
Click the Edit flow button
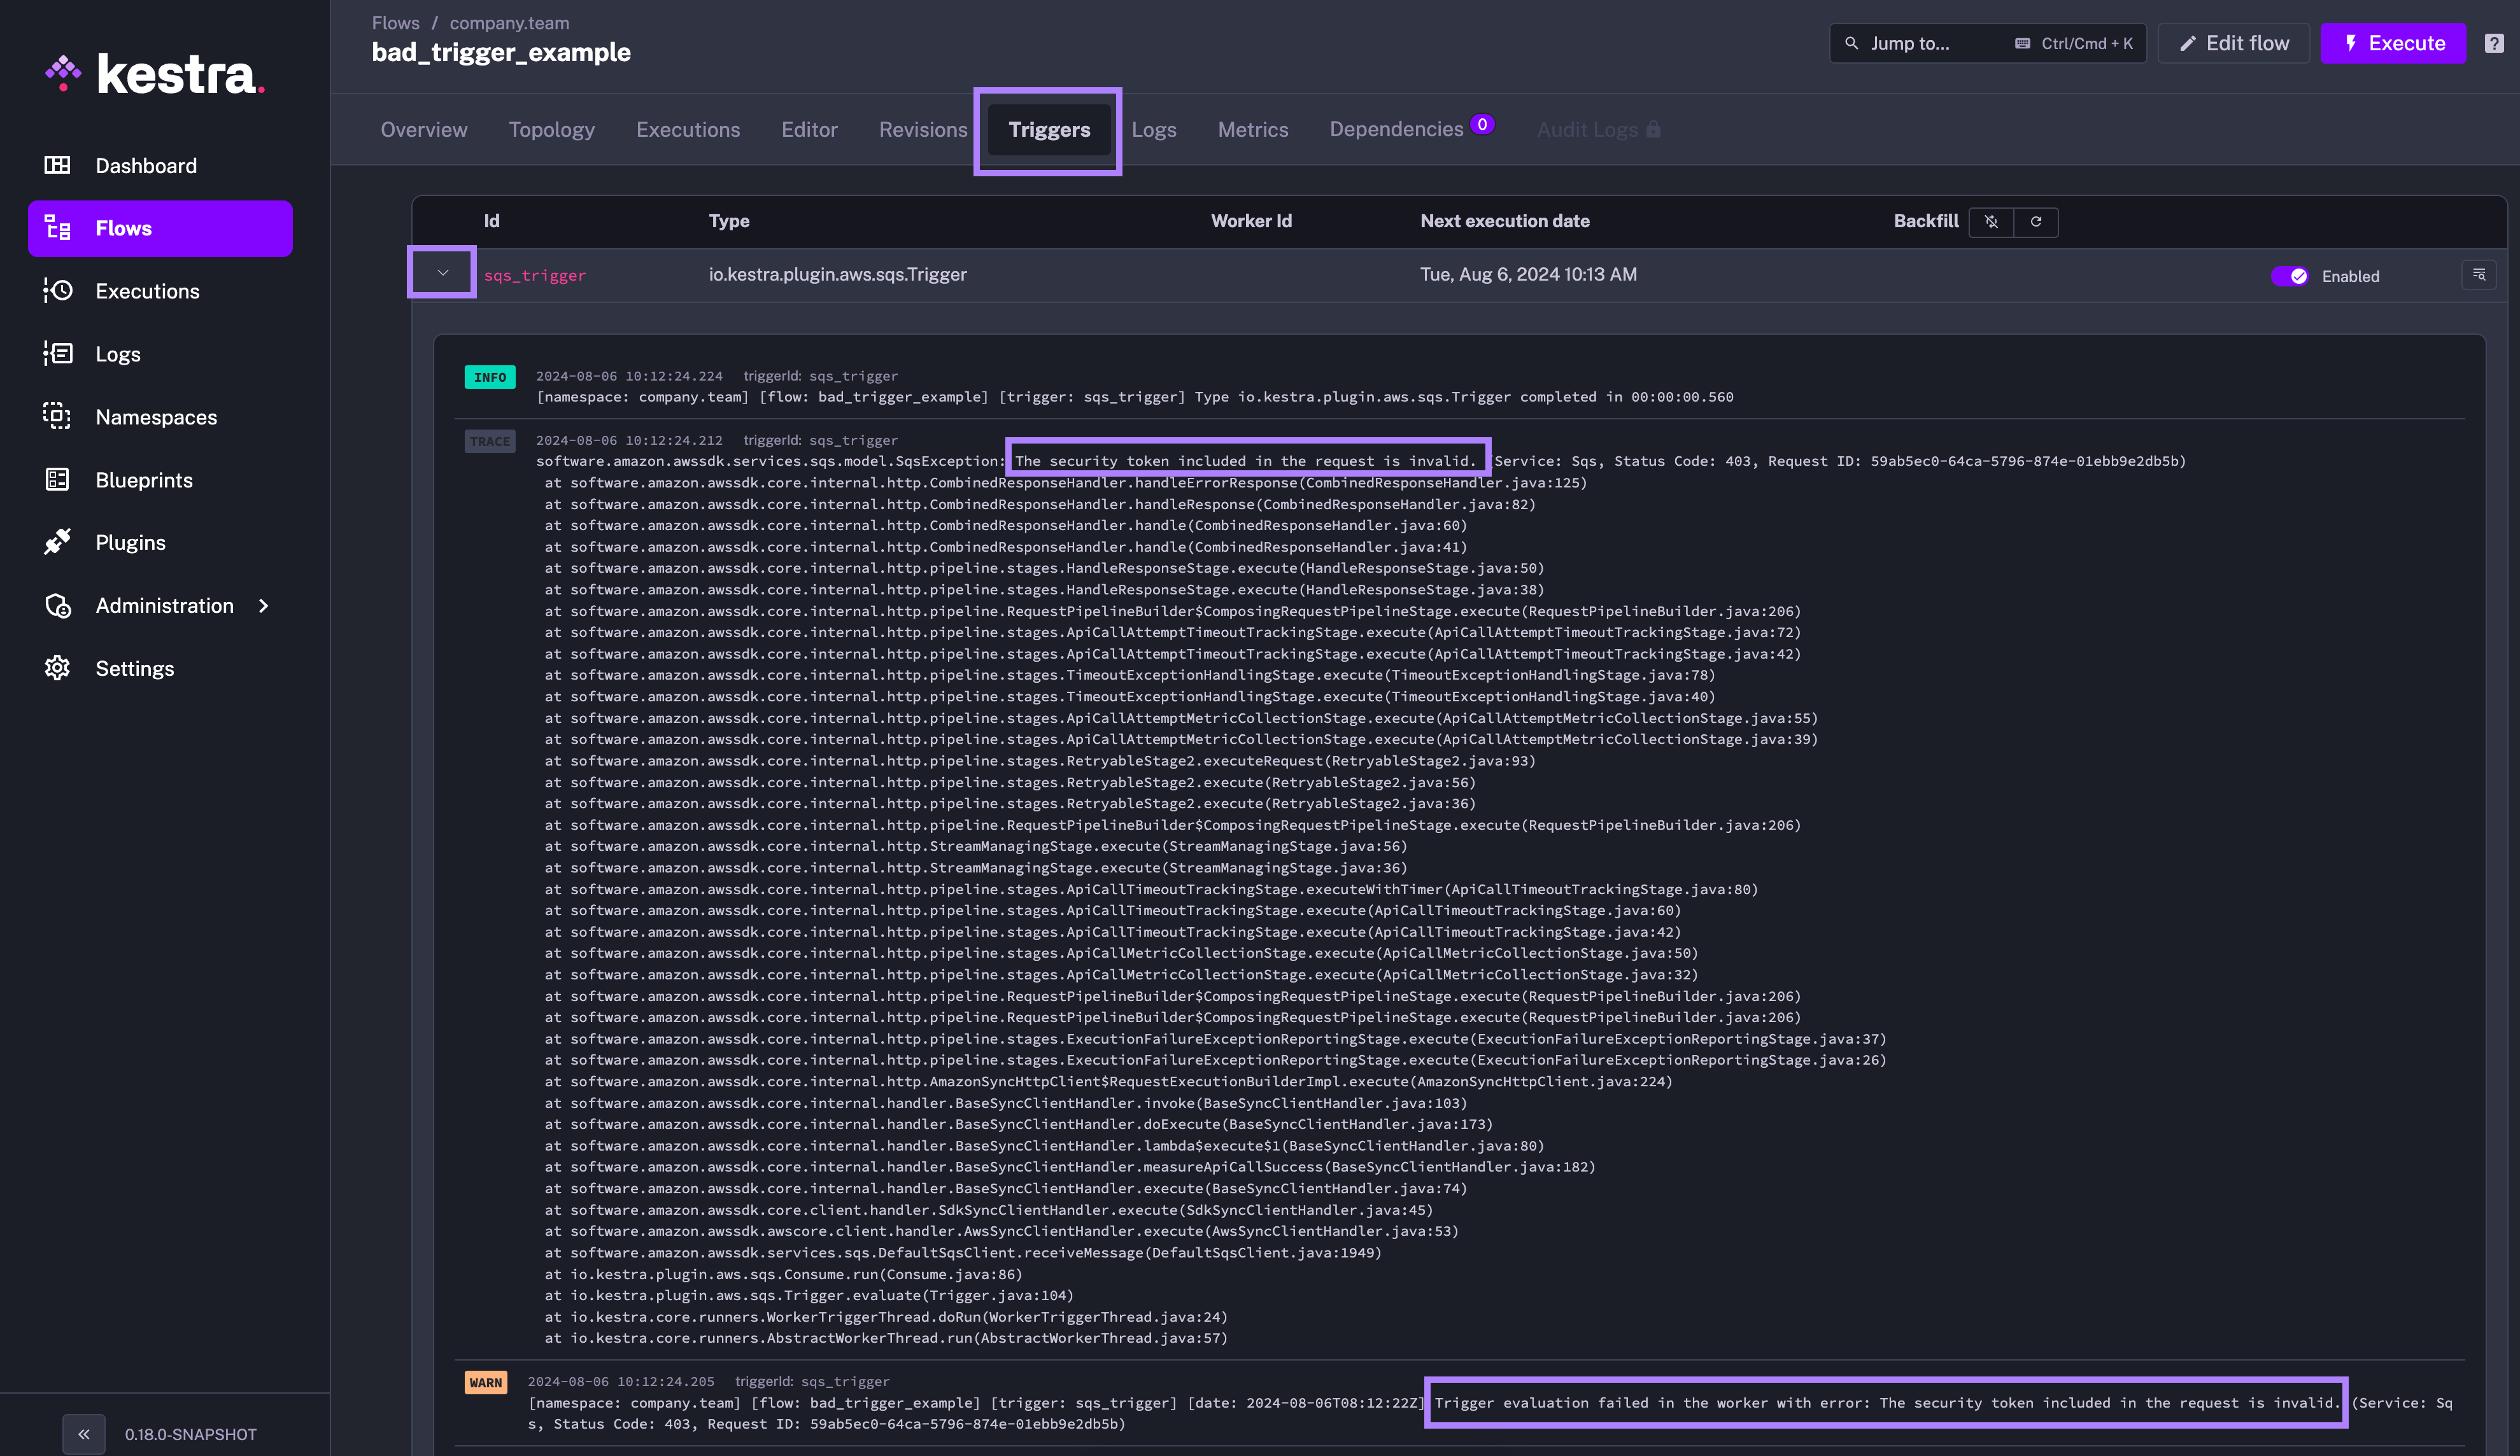coord(2233,43)
